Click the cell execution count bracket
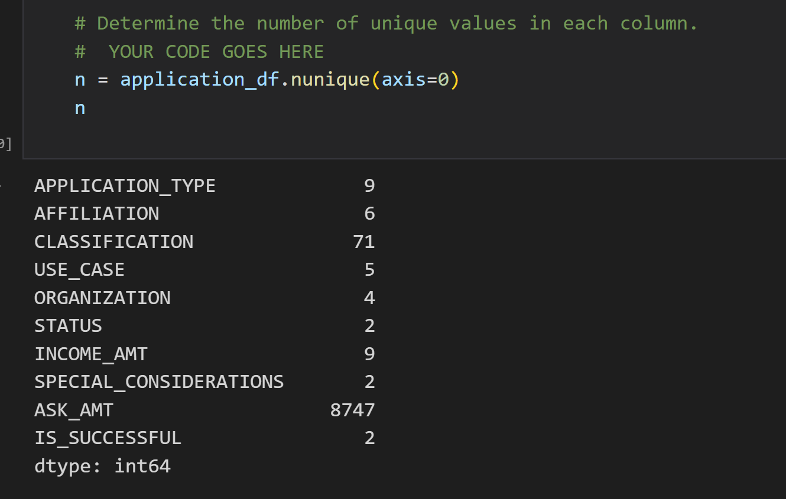The width and height of the screenshot is (786, 499). 5,143
